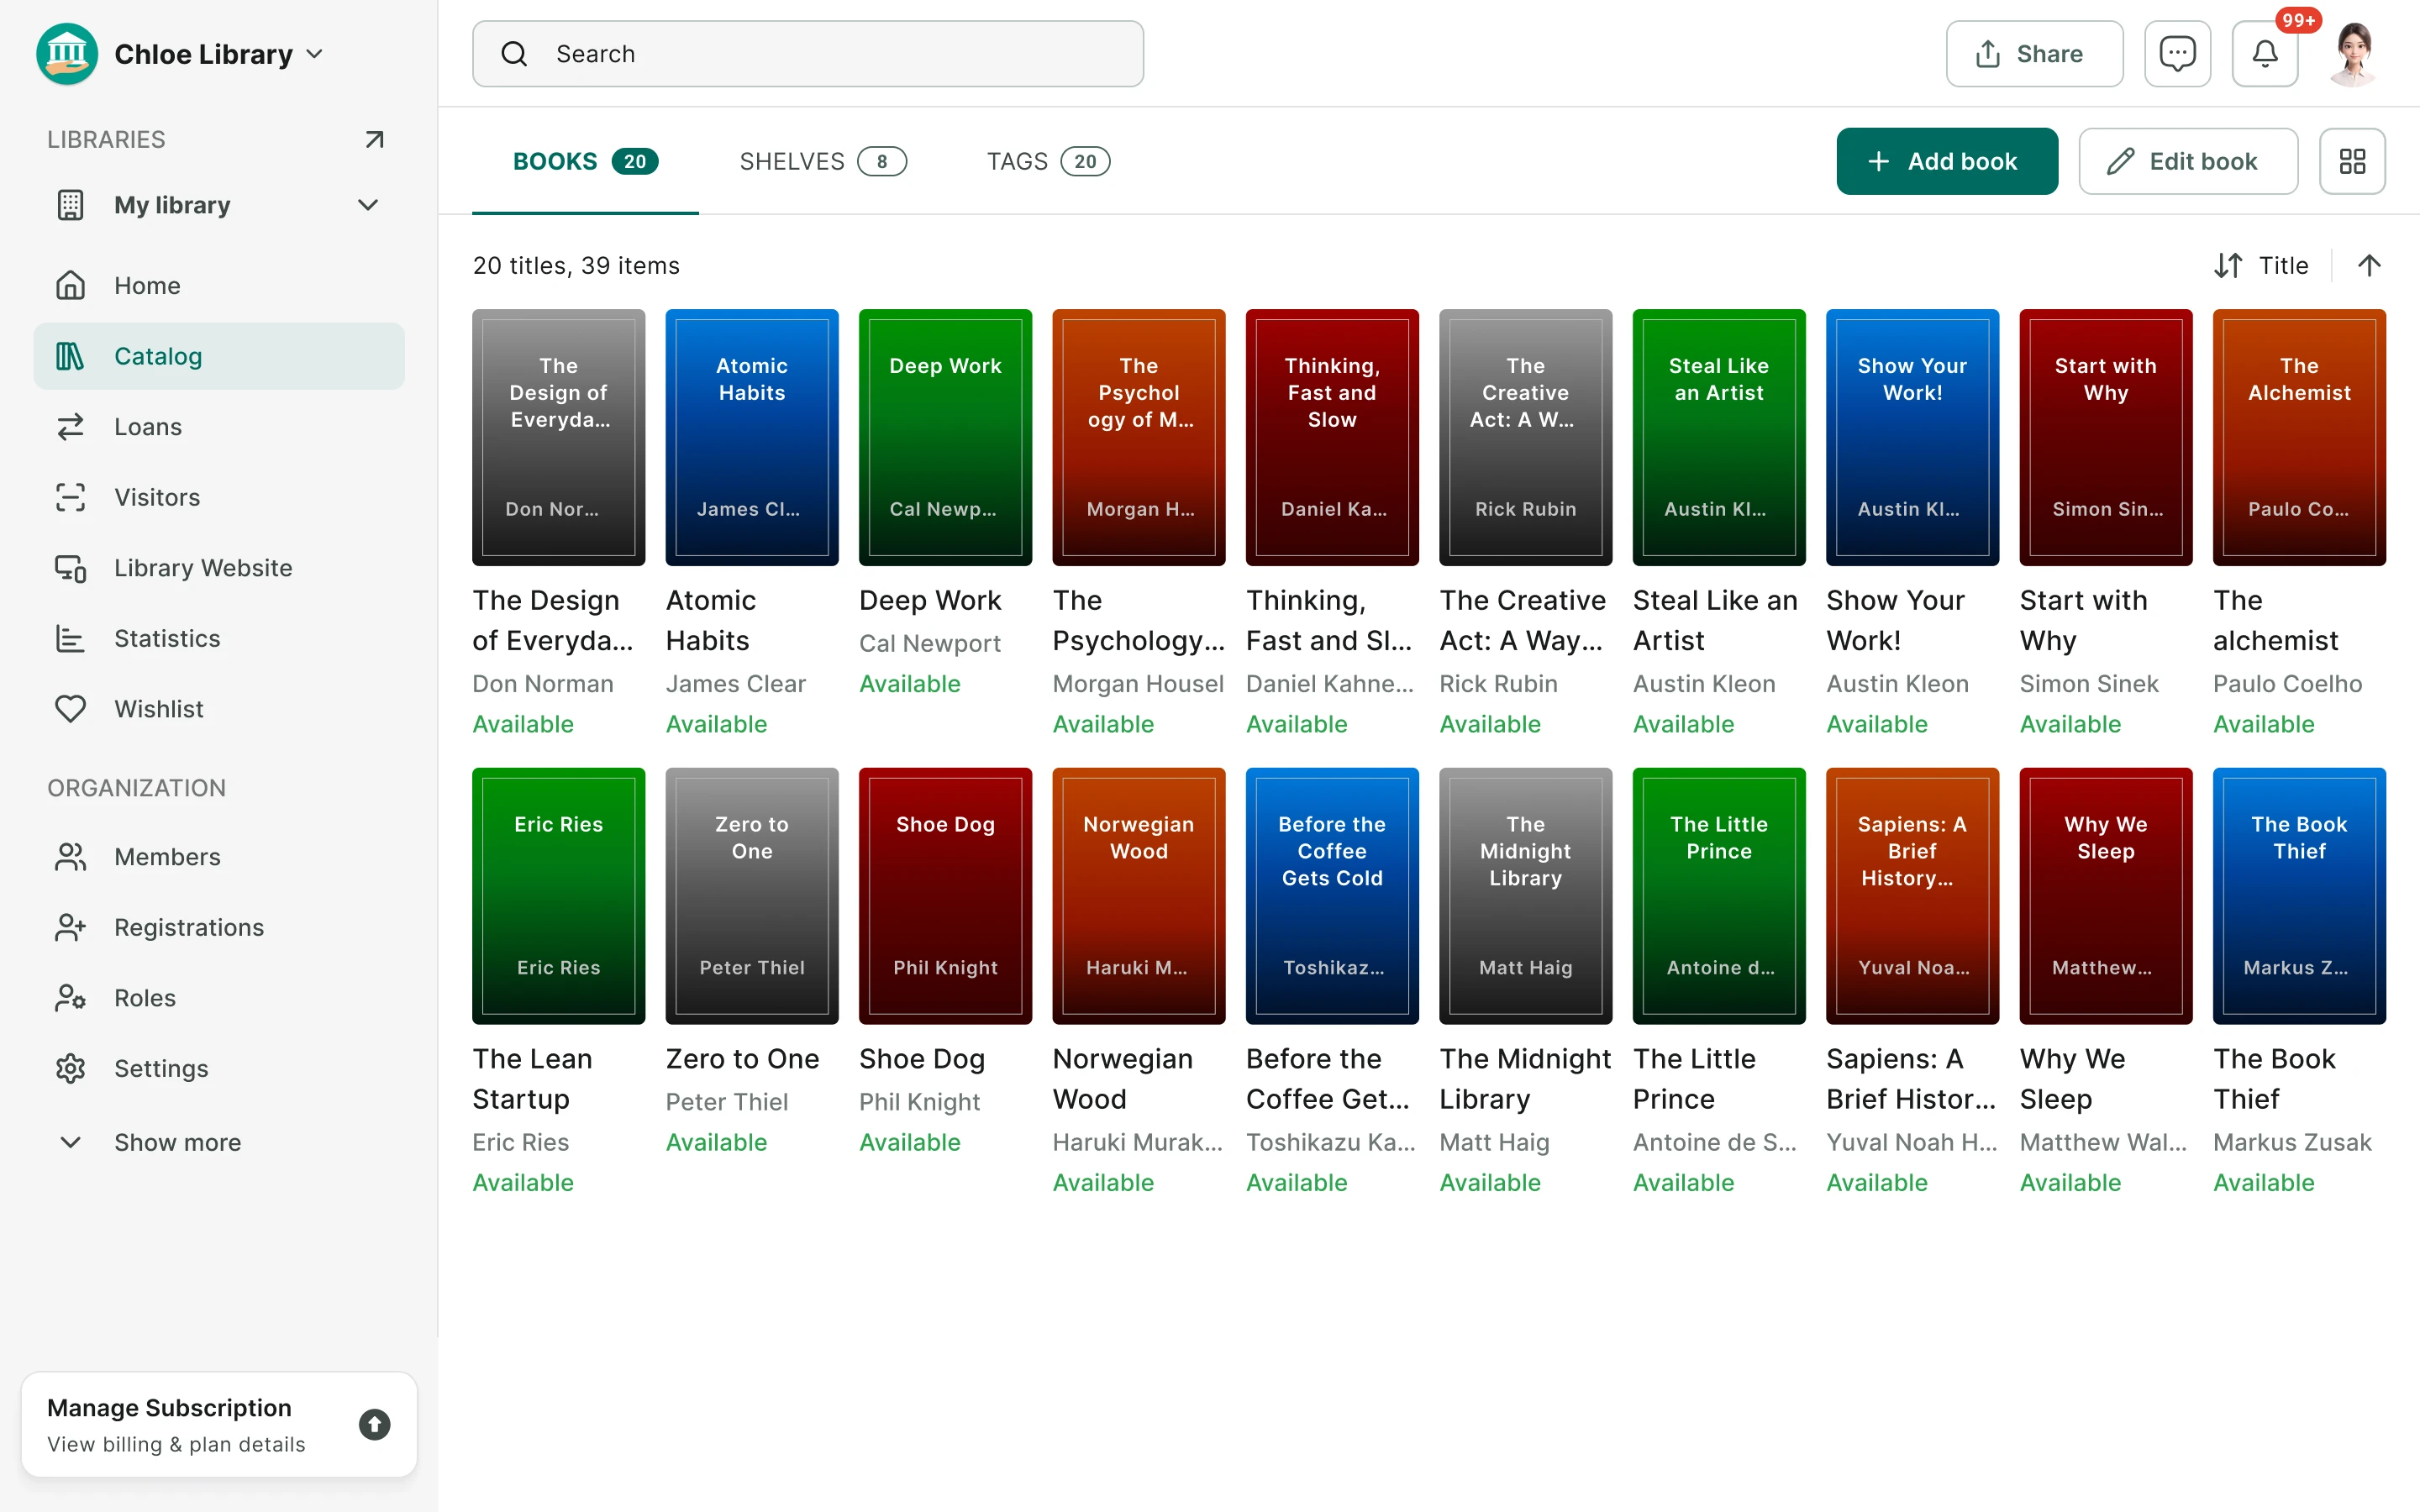The image size is (2420, 1512).
Task: Open the chat messages icon
Action: click(x=2177, y=54)
